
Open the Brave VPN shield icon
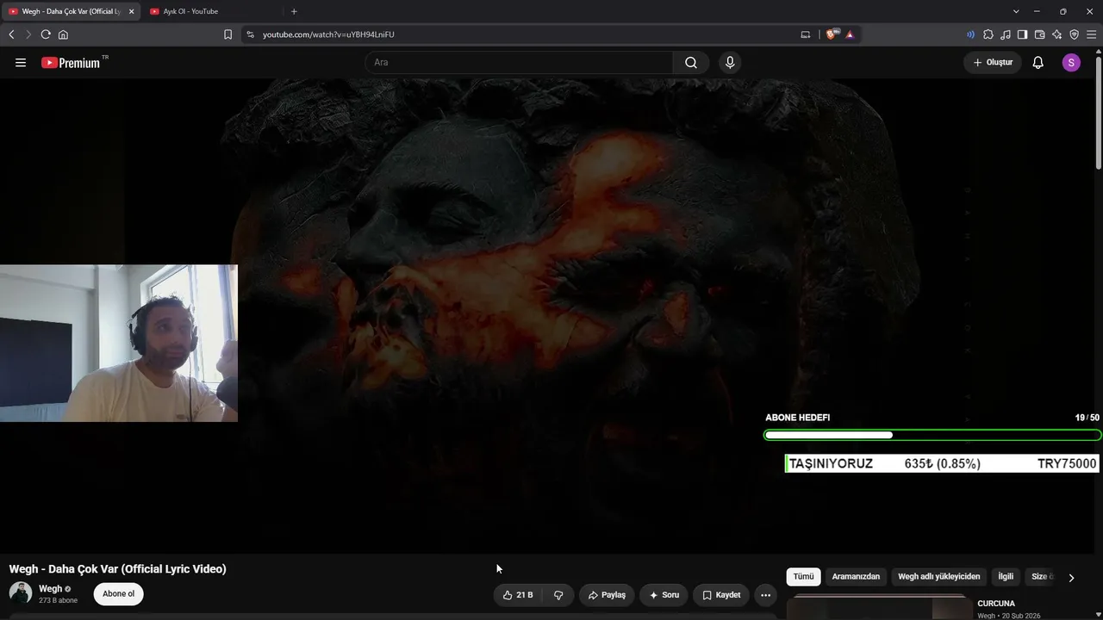[x=1074, y=34]
